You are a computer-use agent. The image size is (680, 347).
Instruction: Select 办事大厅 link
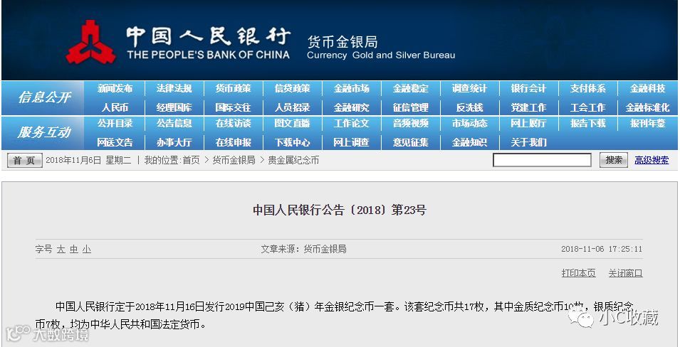coord(174,142)
